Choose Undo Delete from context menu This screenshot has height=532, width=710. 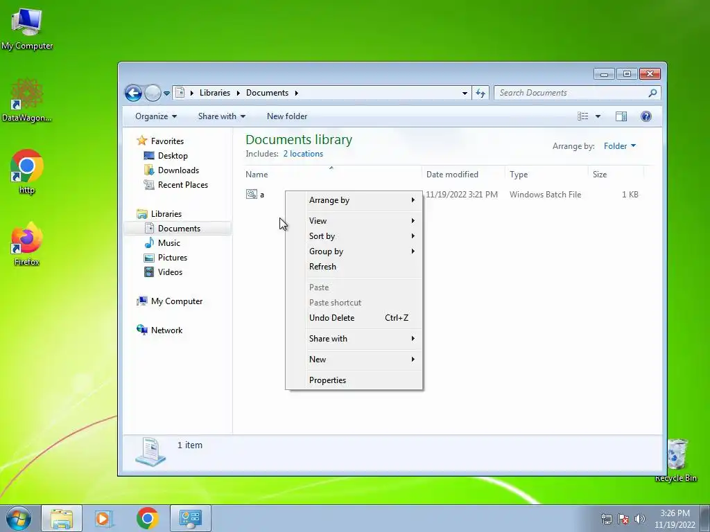pyautogui.click(x=354, y=317)
